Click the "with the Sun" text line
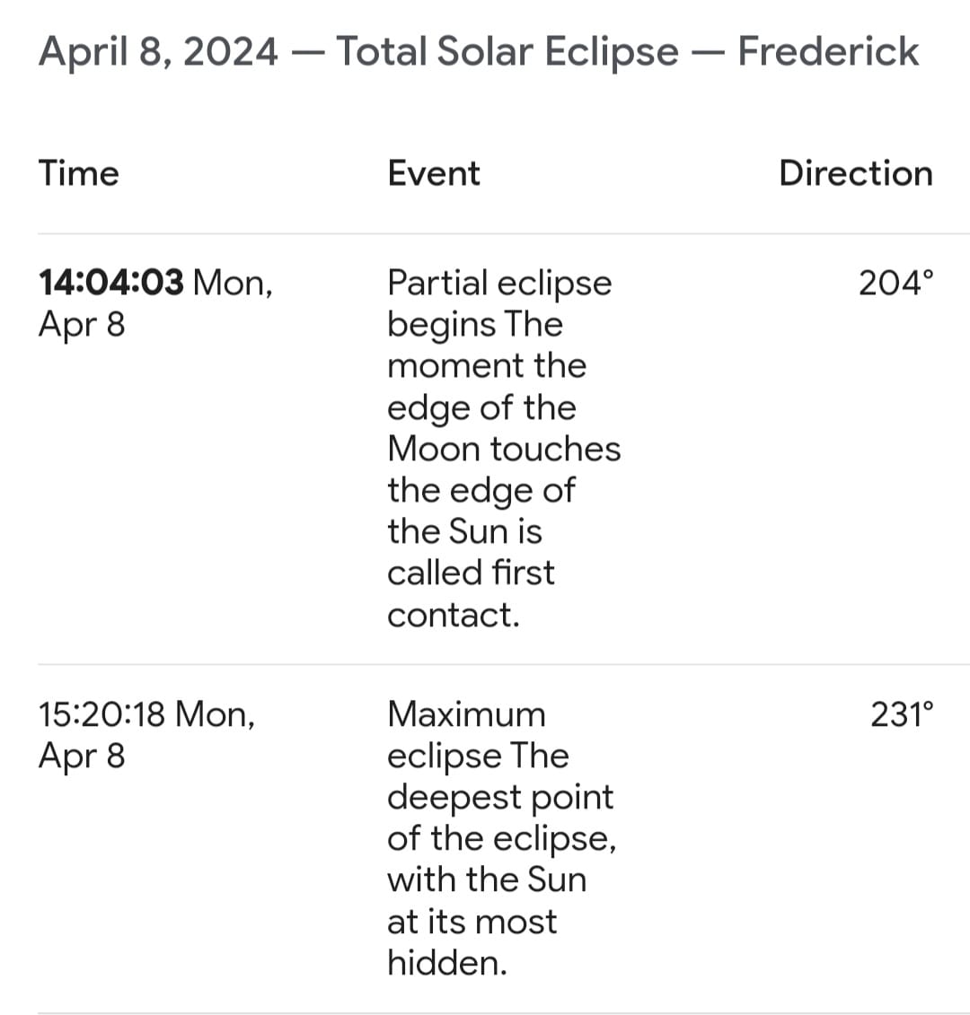The height and width of the screenshot is (1015, 970). click(487, 879)
